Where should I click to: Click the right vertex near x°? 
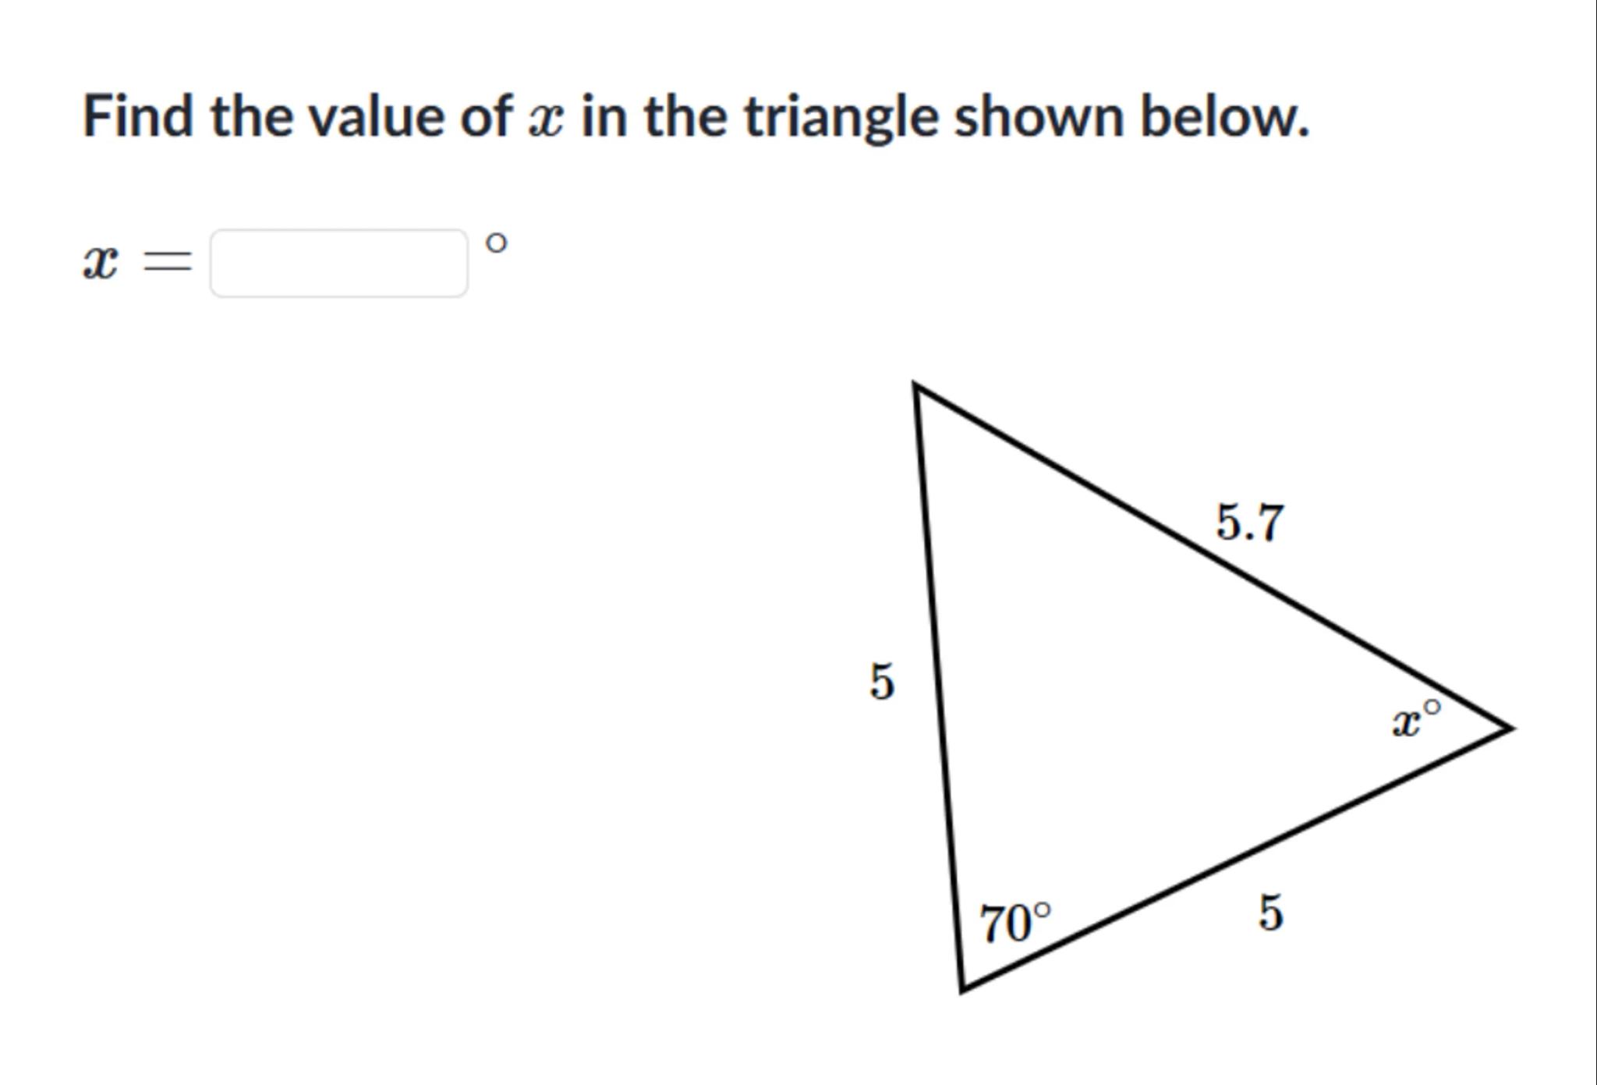tap(1508, 729)
